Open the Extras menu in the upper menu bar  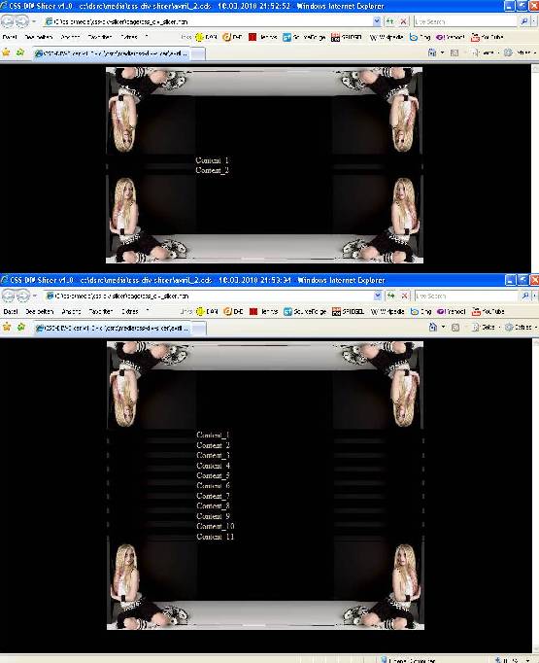pos(129,37)
